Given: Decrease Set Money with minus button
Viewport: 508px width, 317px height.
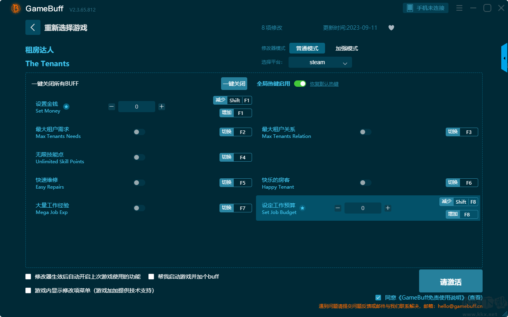Looking at the screenshot, I should [112, 107].
